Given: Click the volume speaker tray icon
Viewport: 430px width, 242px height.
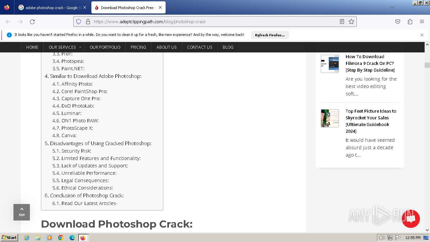Looking at the screenshot, I should pos(382,238).
